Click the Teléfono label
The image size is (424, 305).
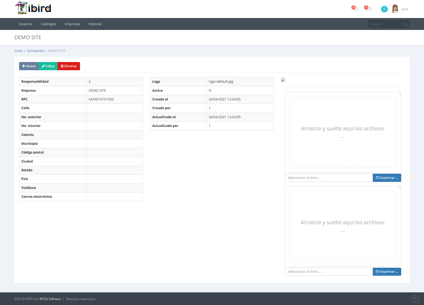pyautogui.click(x=29, y=188)
